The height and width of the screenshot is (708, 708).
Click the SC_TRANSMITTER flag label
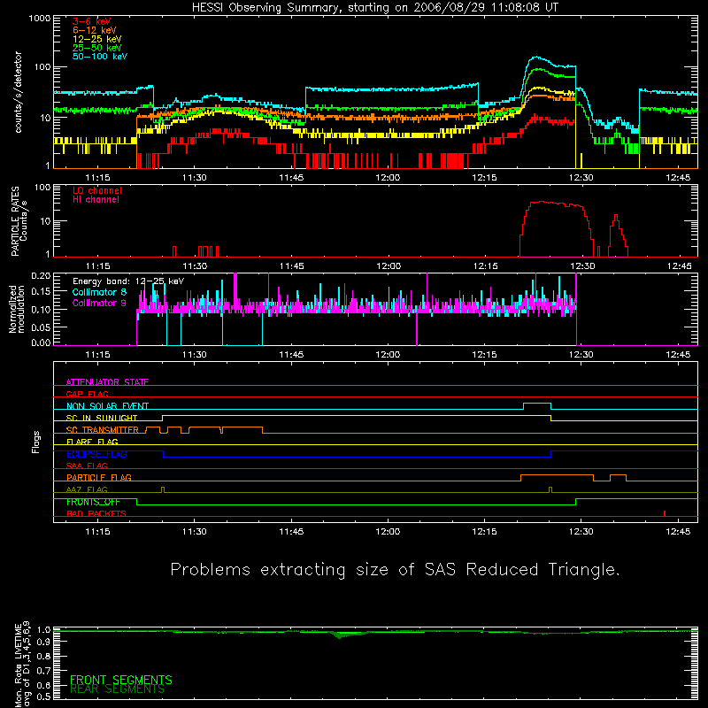point(102,429)
